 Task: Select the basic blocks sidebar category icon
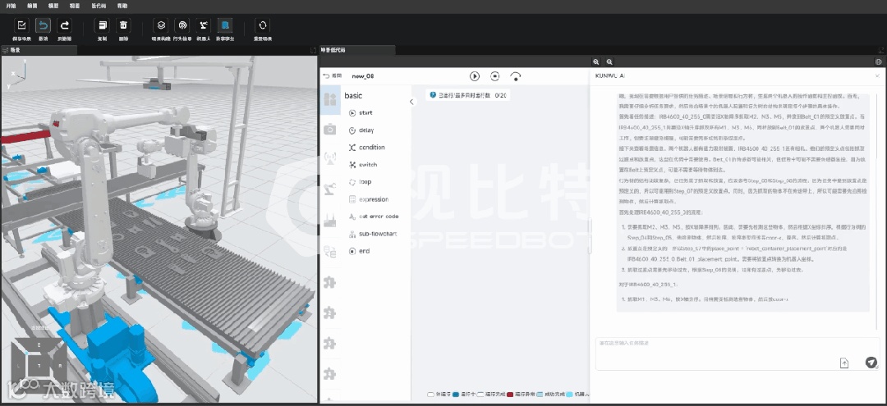(x=330, y=100)
